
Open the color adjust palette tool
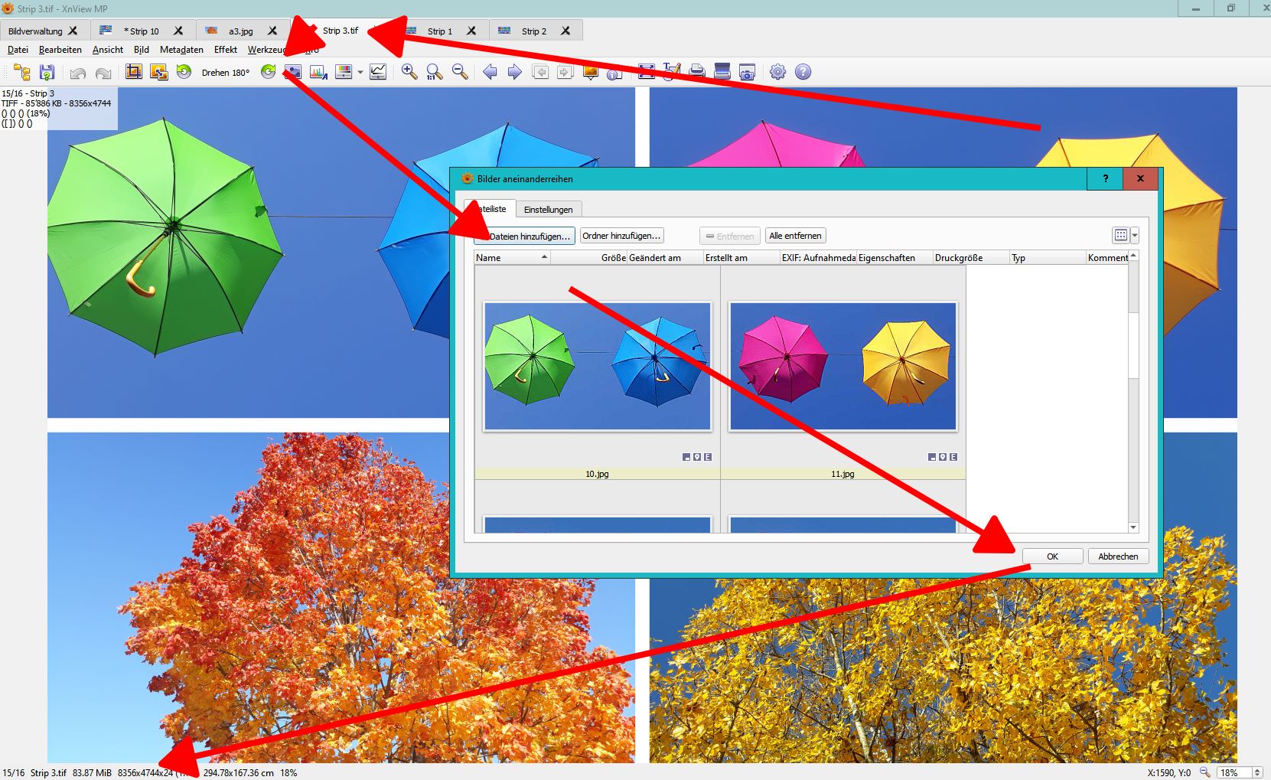[344, 72]
